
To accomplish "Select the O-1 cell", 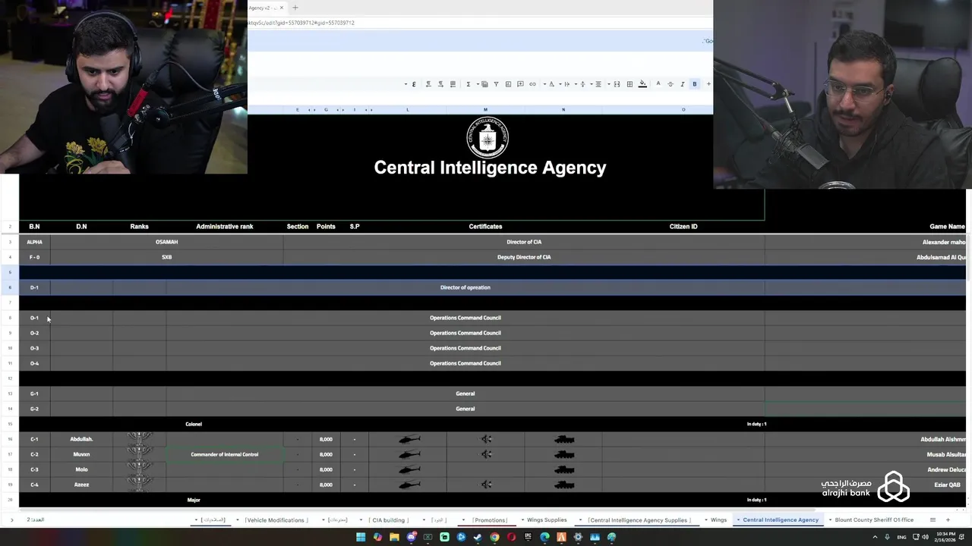I will tap(34, 318).
